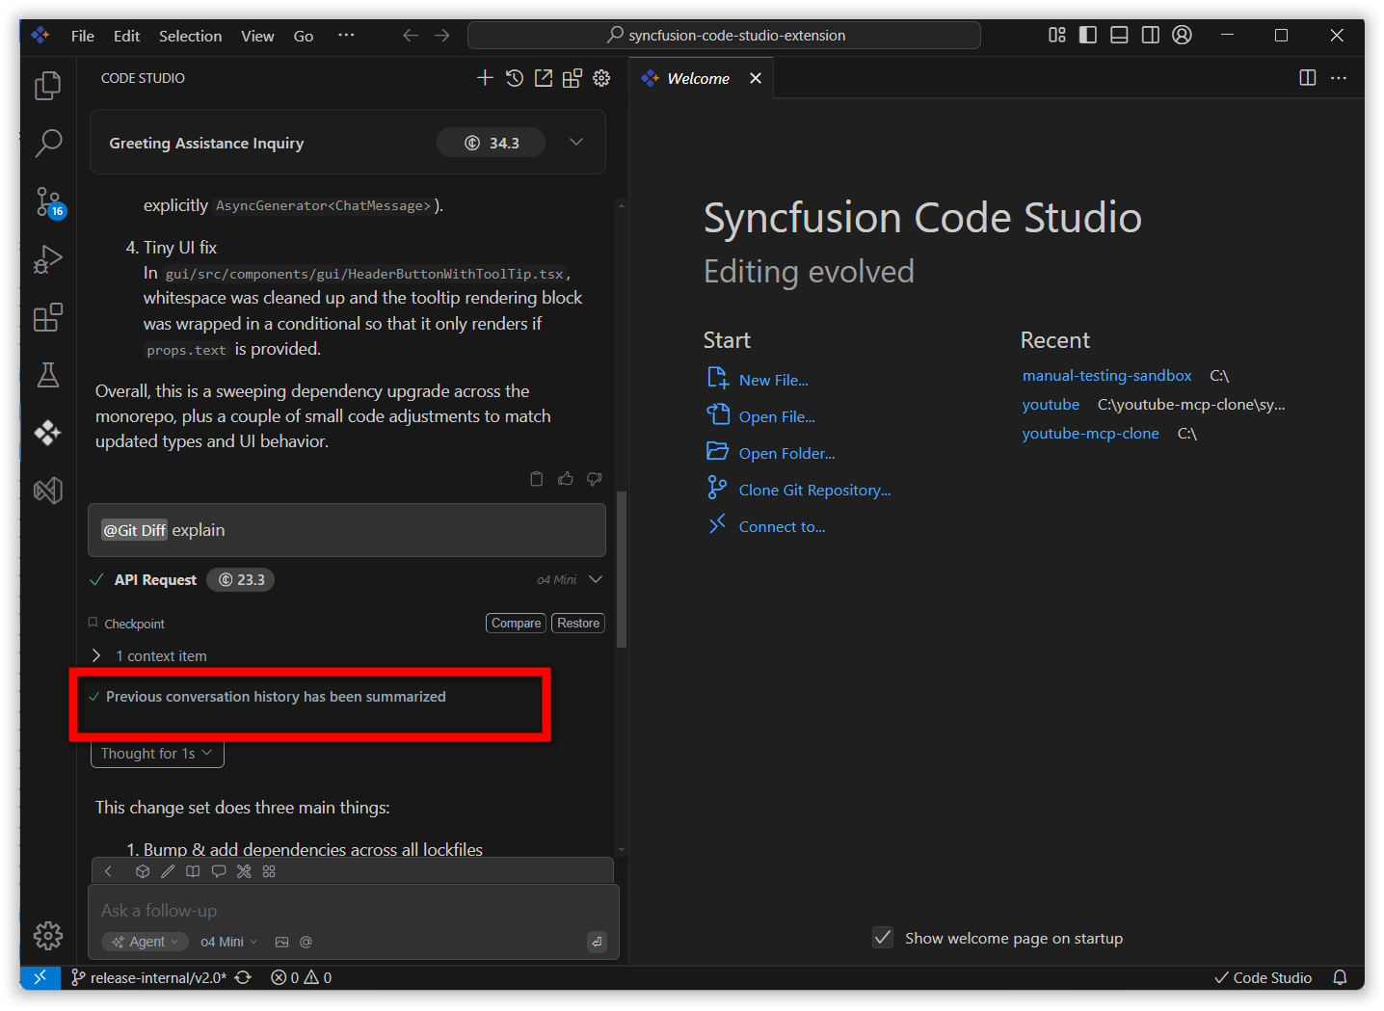Toggle Show welcome page on startup checkbox
The image size is (1384, 1011).
click(883, 938)
